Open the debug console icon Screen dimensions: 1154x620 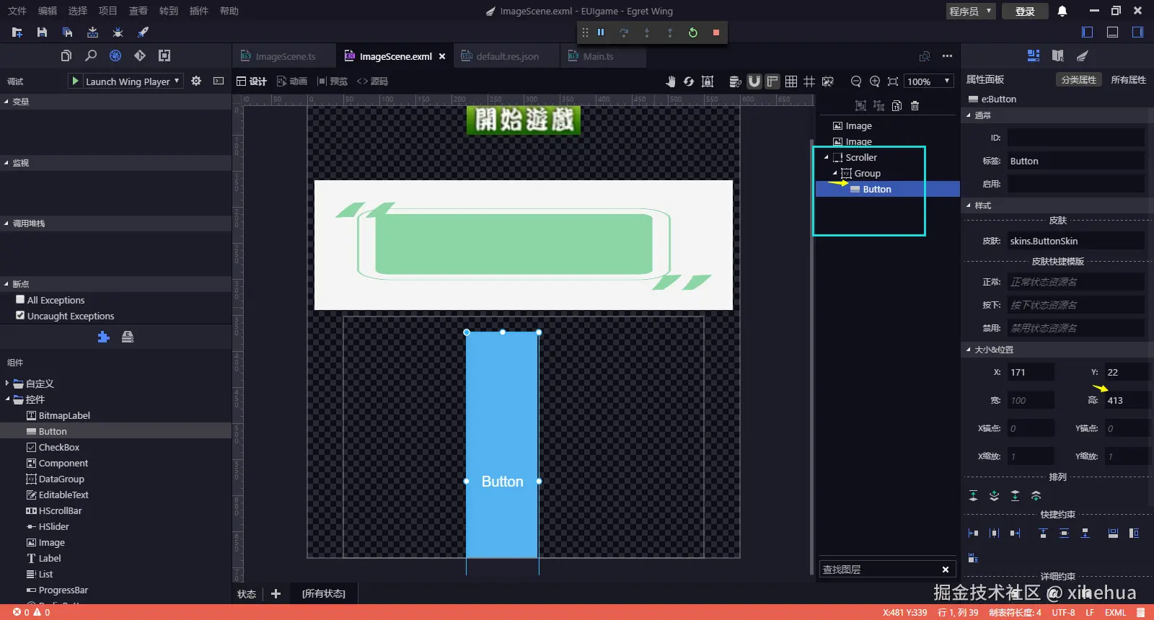point(219,81)
